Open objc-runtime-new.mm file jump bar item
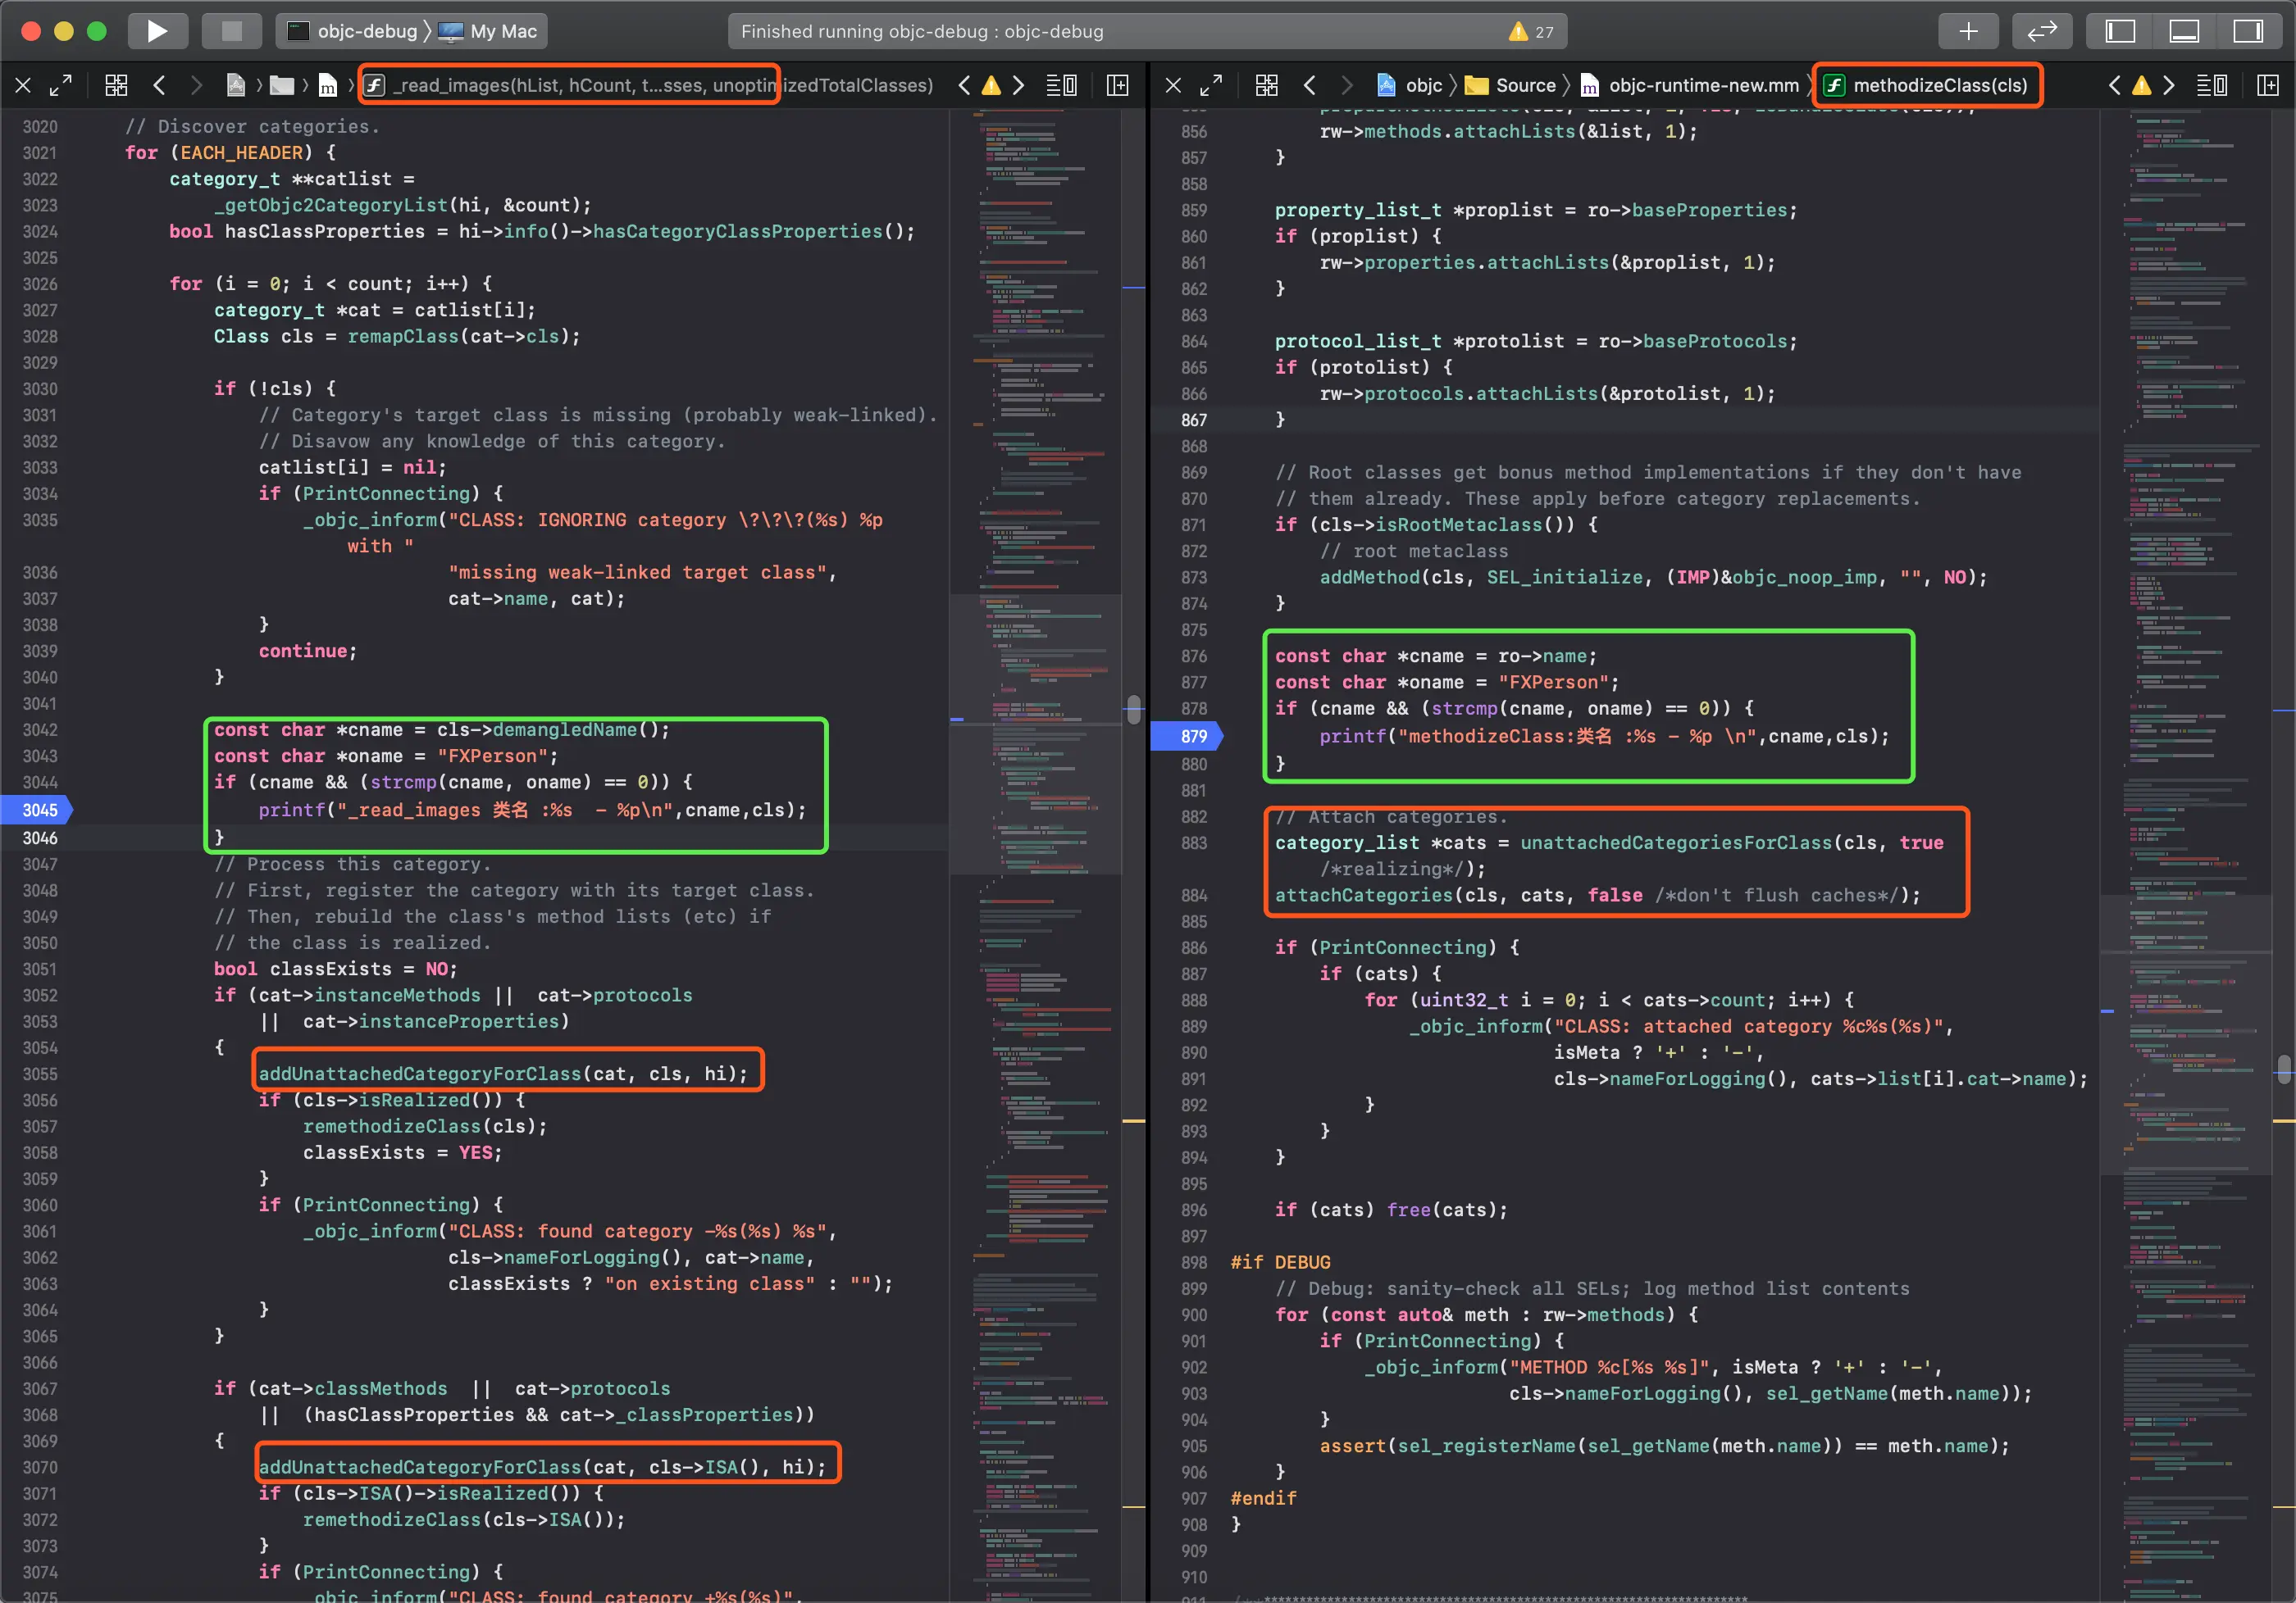Screen dimensions: 2296x1603 pos(1689,85)
